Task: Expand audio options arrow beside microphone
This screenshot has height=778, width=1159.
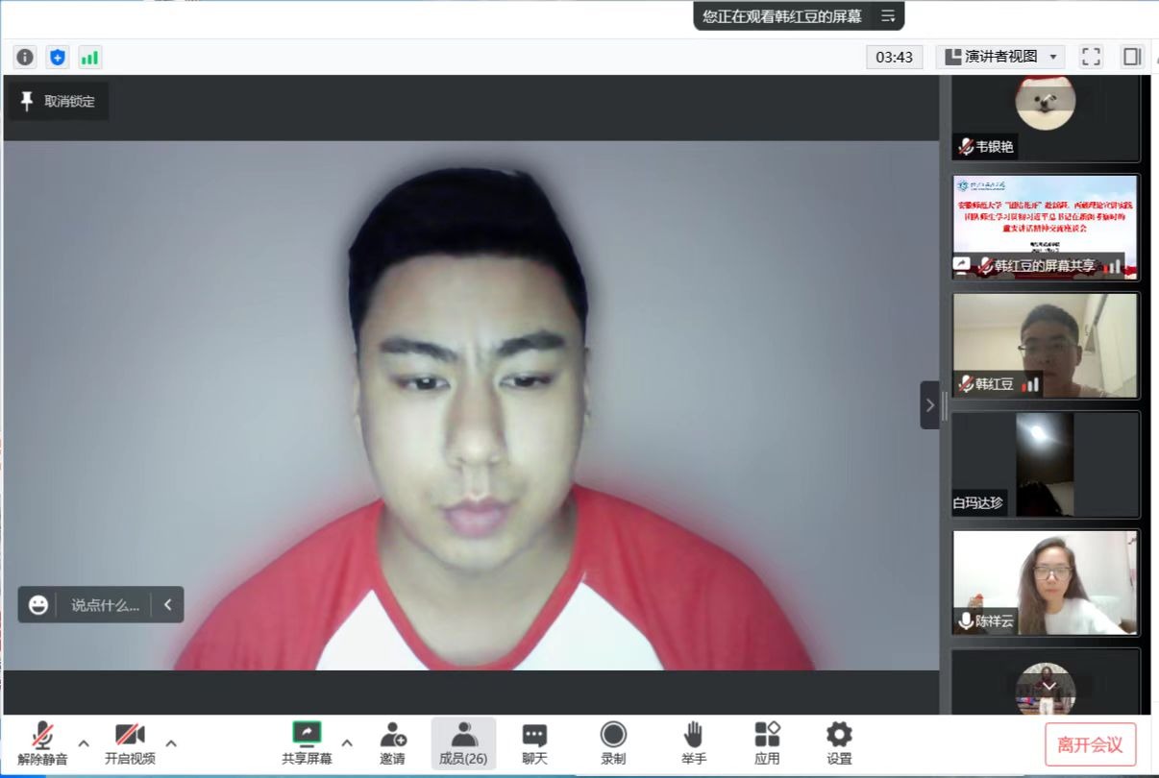Action: (x=84, y=742)
